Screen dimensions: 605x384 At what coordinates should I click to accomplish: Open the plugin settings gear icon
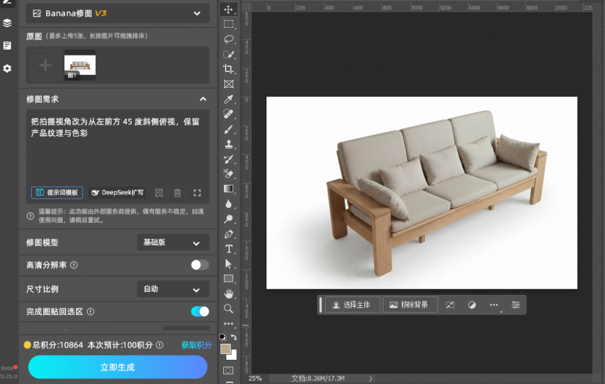pos(7,69)
